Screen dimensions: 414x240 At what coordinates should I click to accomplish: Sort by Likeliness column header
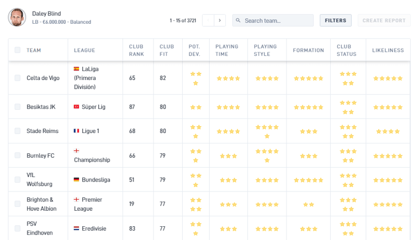point(388,50)
